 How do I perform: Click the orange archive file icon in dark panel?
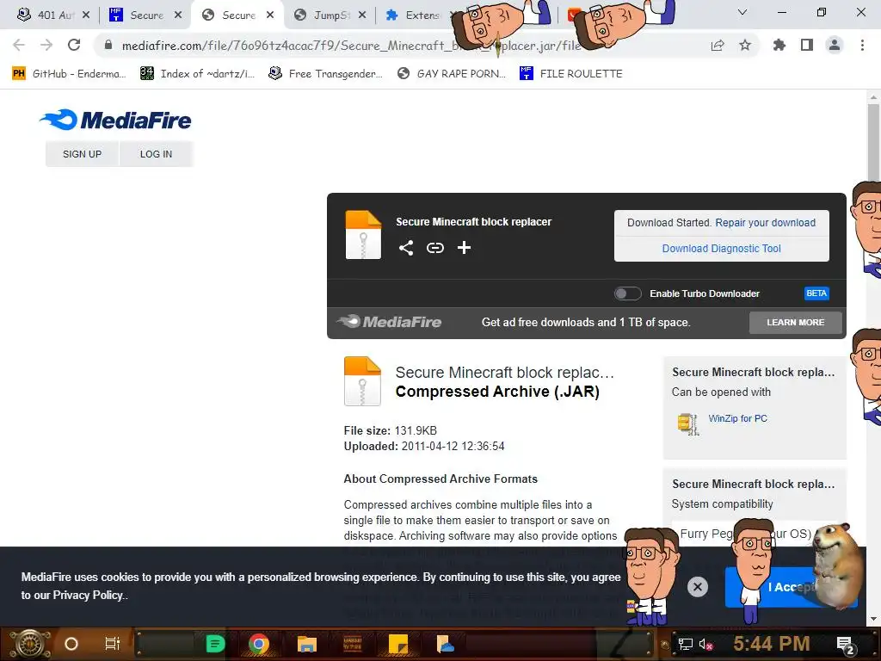tap(363, 235)
